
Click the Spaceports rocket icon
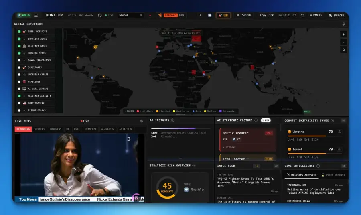[24, 67]
